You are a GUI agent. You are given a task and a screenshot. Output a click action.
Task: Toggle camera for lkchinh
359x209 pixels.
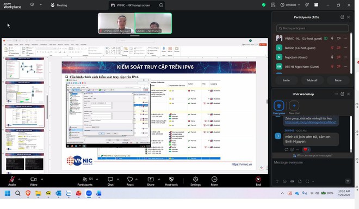(x=339, y=48)
